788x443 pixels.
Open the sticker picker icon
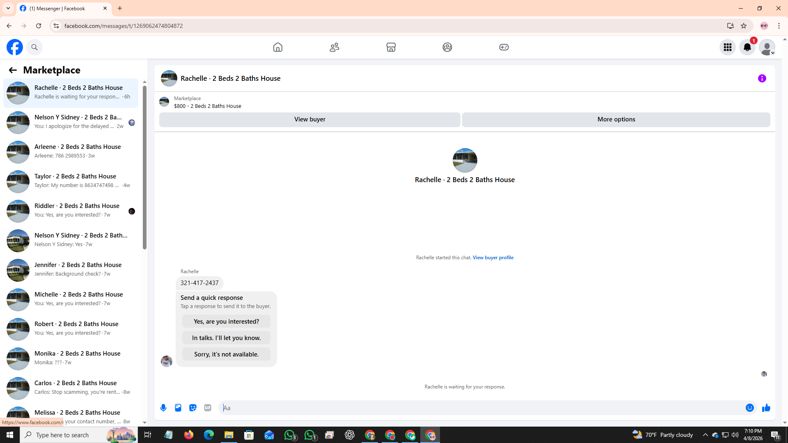coord(193,408)
